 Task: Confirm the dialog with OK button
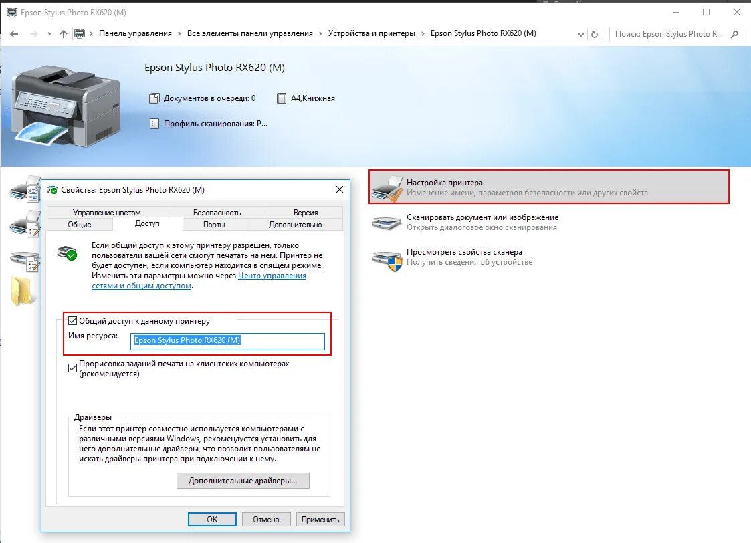coord(212,520)
